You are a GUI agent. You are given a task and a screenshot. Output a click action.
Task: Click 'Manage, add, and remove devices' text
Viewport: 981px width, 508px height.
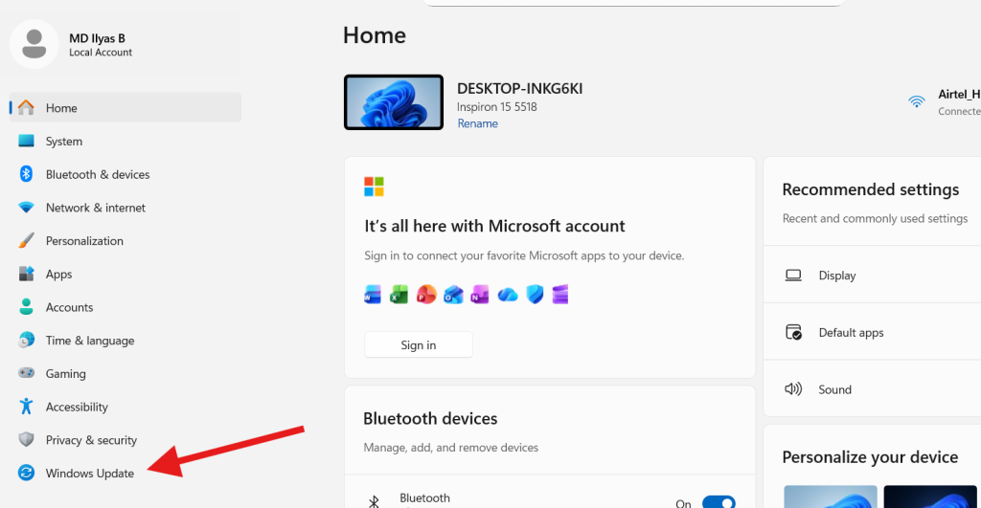(x=451, y=448)
